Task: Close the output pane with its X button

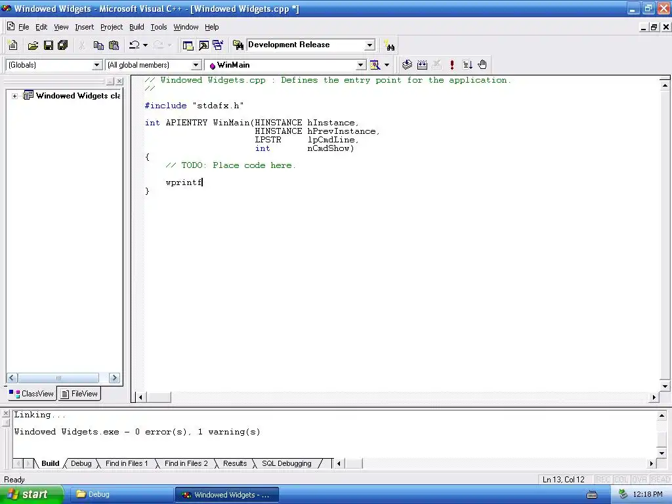Action: (5, 413)
